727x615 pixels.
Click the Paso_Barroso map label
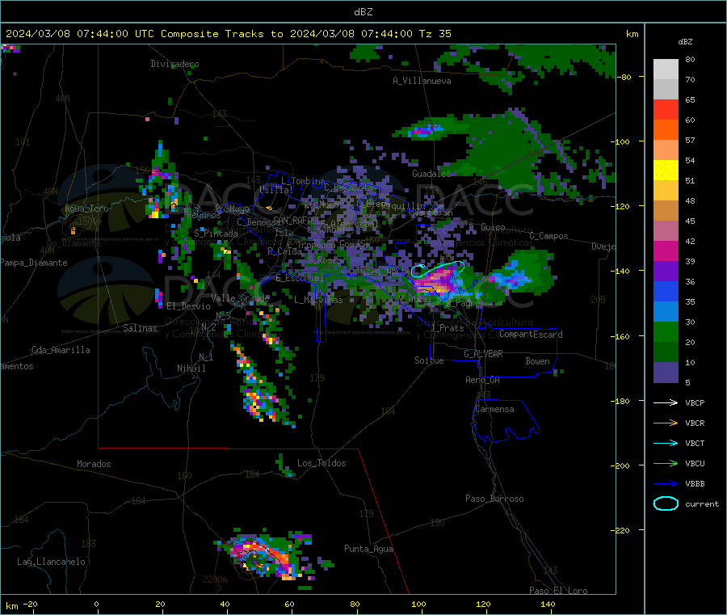pyautogui.click(x=494, y=499)
